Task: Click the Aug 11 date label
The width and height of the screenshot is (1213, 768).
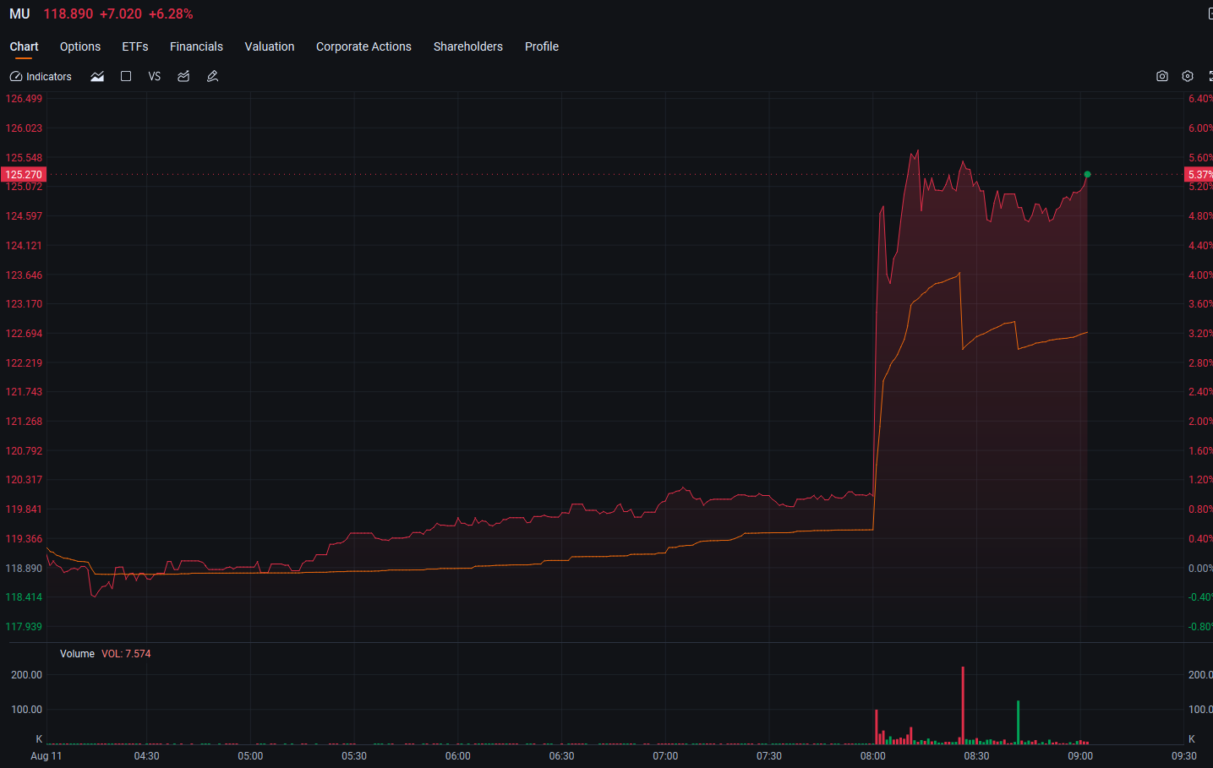Action: [x=46, y=756]
